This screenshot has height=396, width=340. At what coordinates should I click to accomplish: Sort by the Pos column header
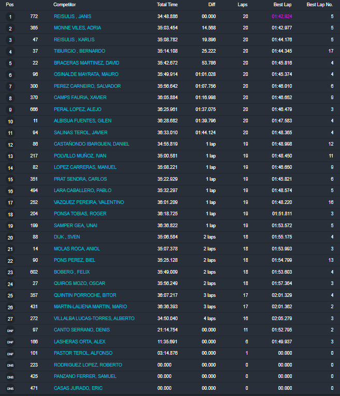10,5
